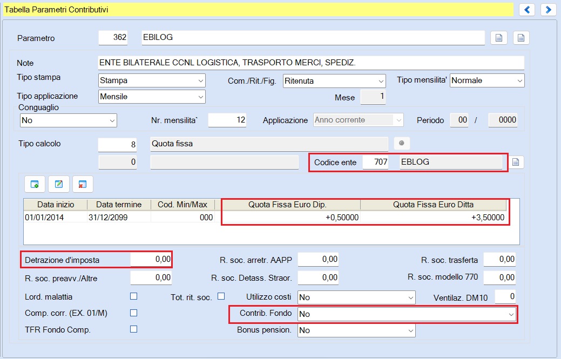Viewport: 561px width, 359px height.
Task: Open the Contrib. Fondo dropdown
Action: [407, 314]
